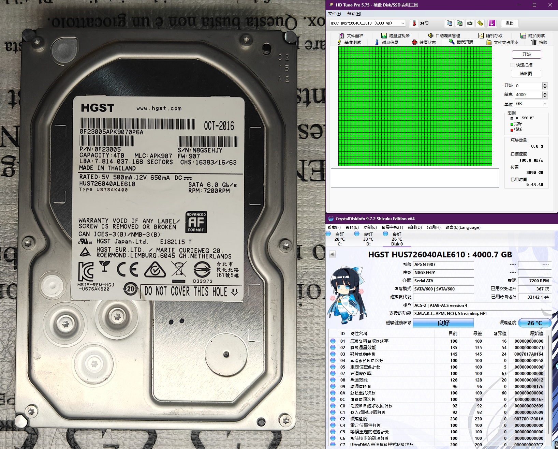Click the status dot for attribute C0

333,406
